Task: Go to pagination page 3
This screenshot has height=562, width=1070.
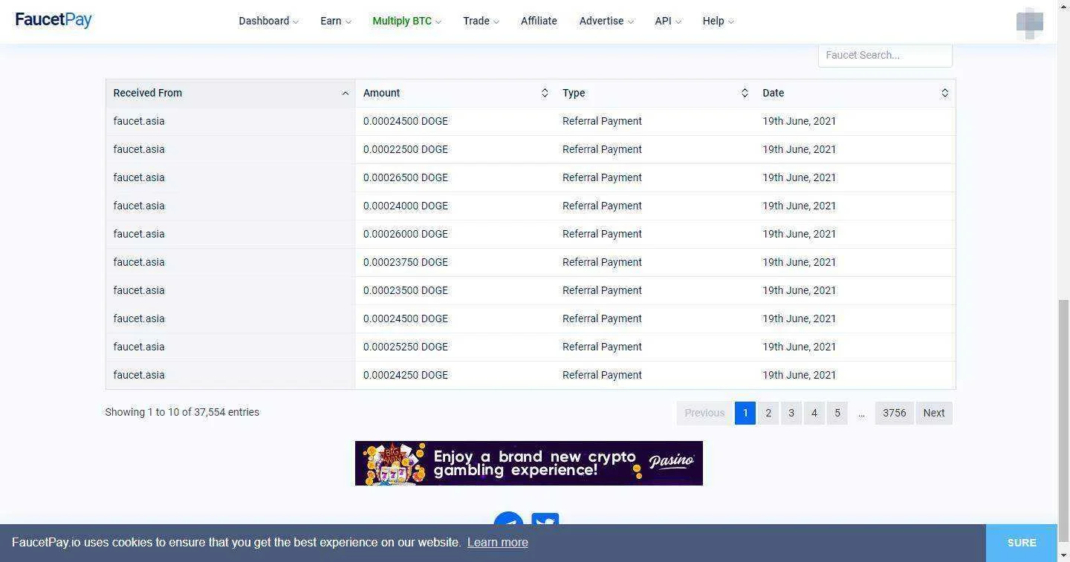Action: click(791, 413)
